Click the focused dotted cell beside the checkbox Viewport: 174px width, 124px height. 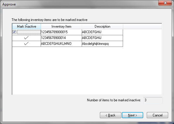tap(29, 32)
